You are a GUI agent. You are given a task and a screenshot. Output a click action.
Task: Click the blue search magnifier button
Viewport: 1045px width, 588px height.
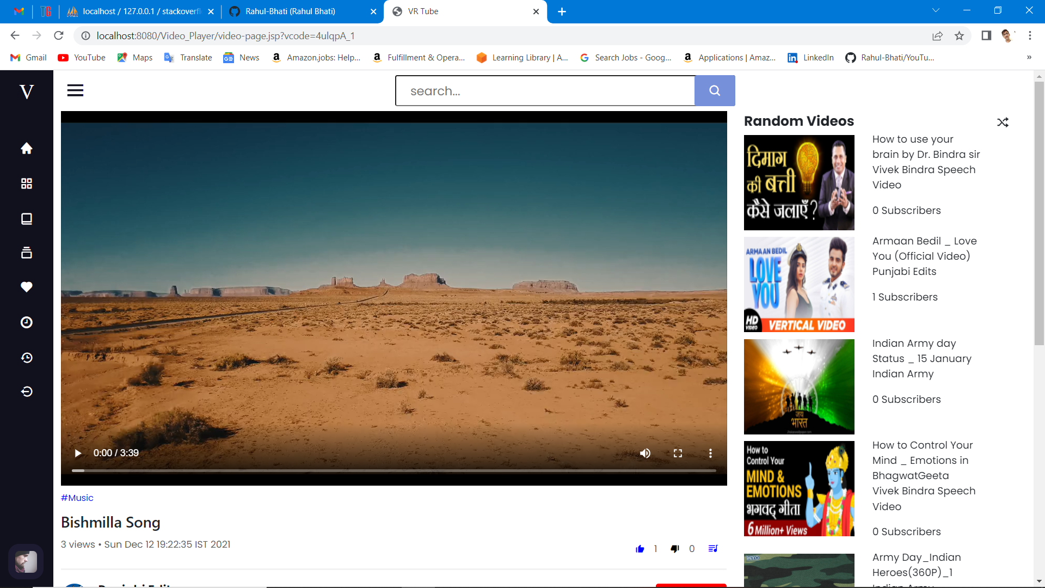tap(715, 91)
